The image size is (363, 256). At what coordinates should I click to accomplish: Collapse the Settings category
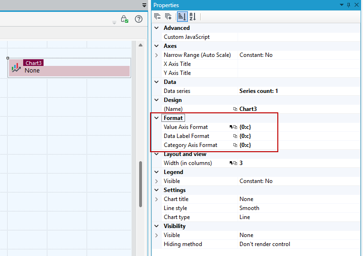[157, 190]
